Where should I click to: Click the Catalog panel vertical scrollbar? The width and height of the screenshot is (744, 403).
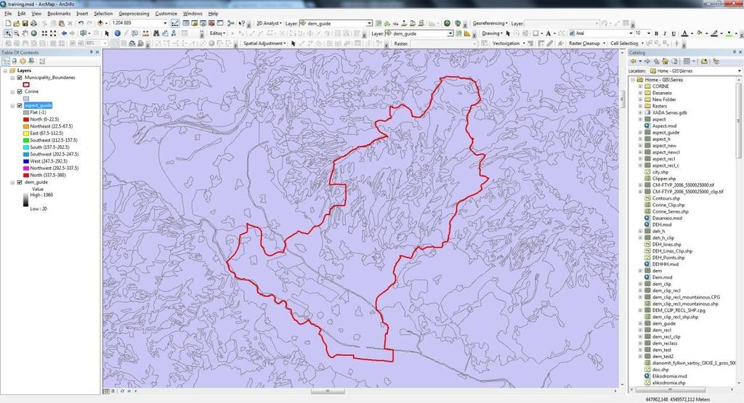740,121
